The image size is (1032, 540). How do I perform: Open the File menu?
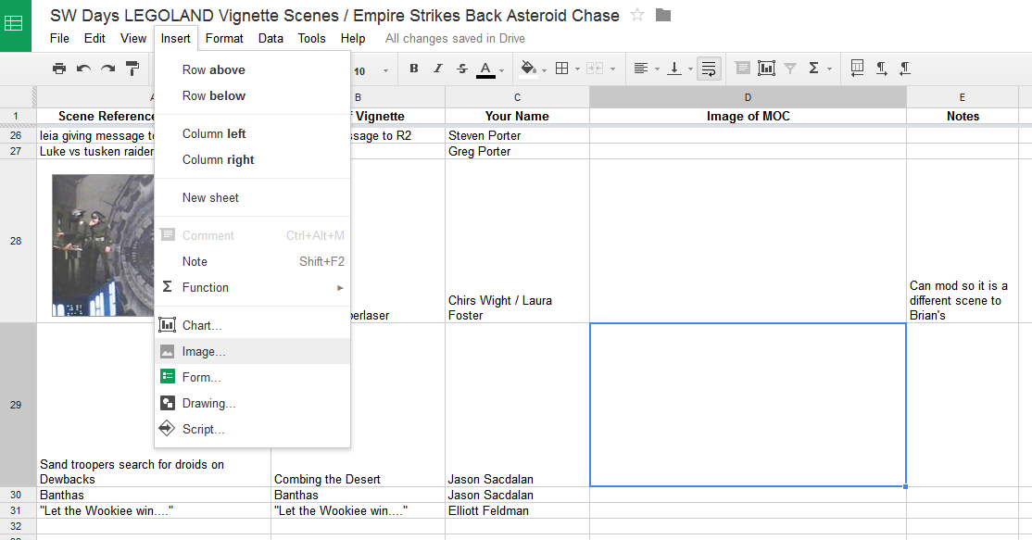59,38
